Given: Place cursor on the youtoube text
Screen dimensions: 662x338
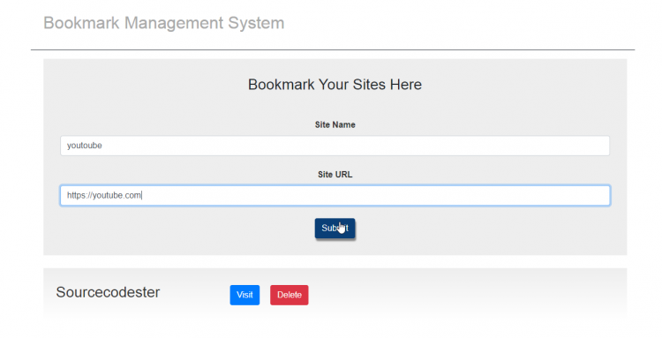Looking at the screenshot, I should point(85,146).
